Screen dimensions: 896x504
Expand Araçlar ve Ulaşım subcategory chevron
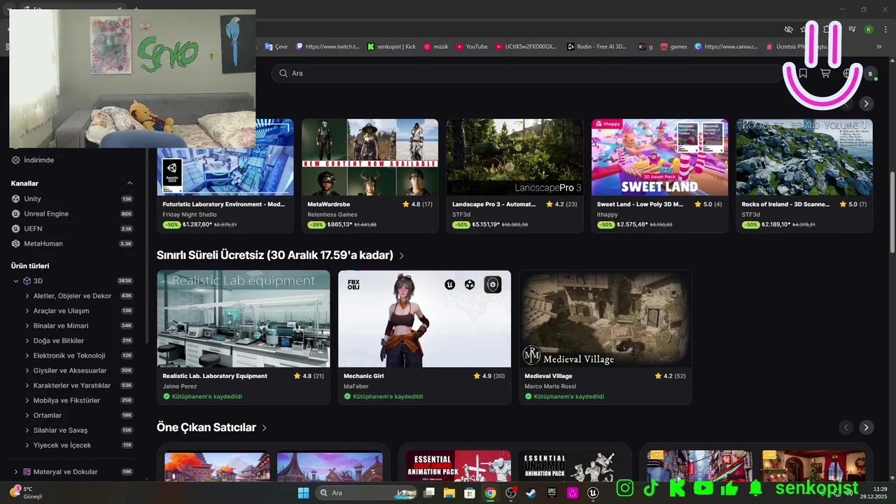27,311
